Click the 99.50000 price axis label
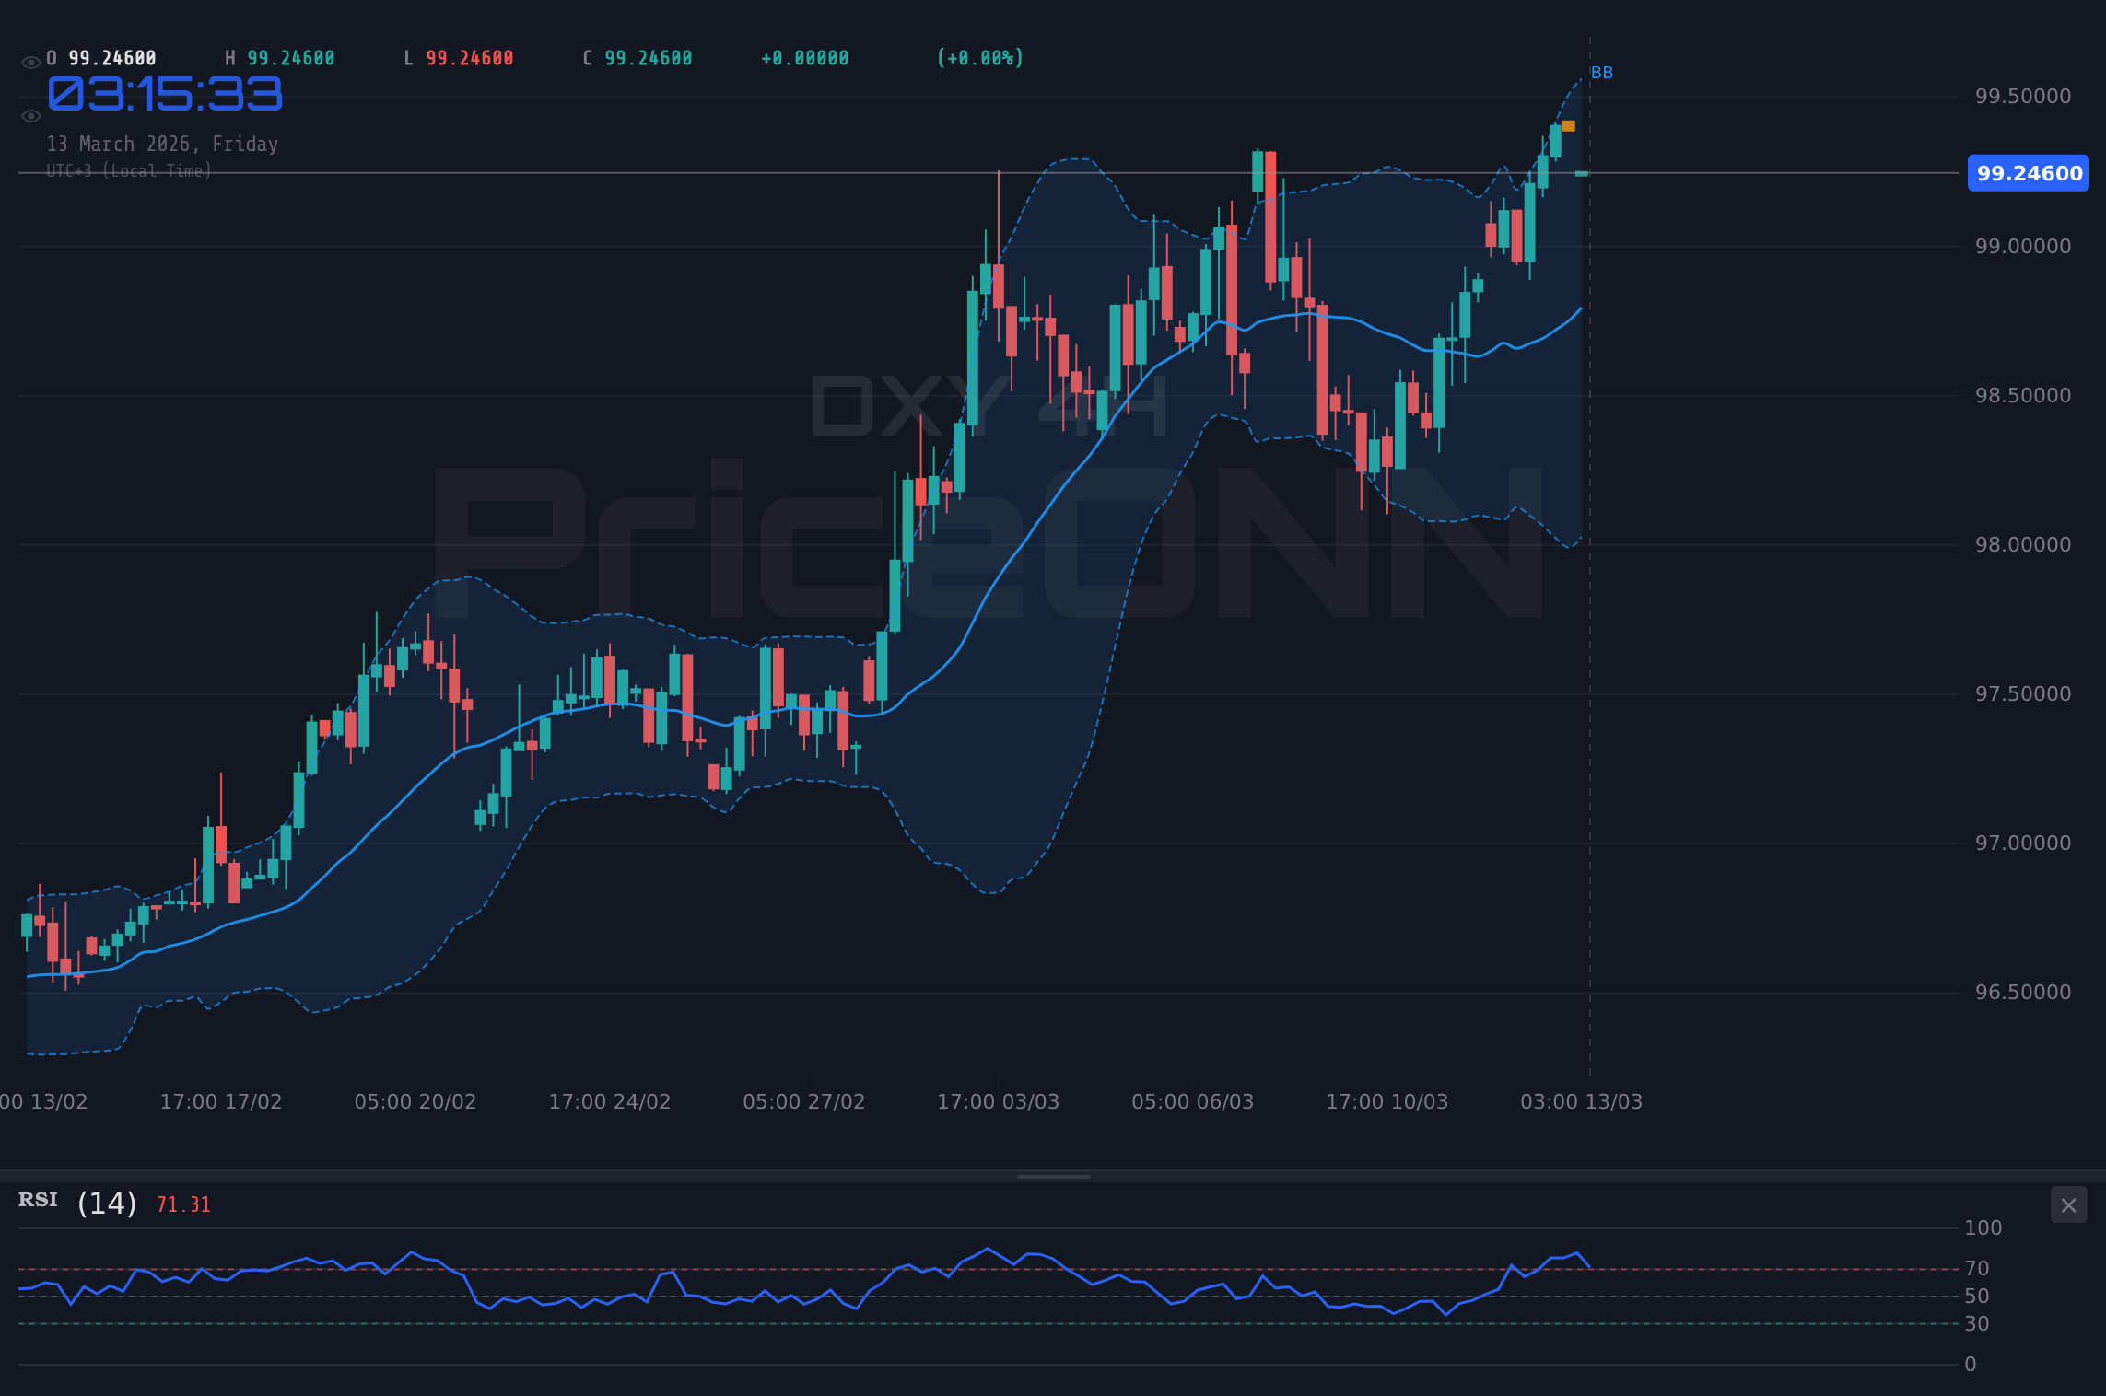Screen dimensions: 2106x1396 tap(2023, 97)
